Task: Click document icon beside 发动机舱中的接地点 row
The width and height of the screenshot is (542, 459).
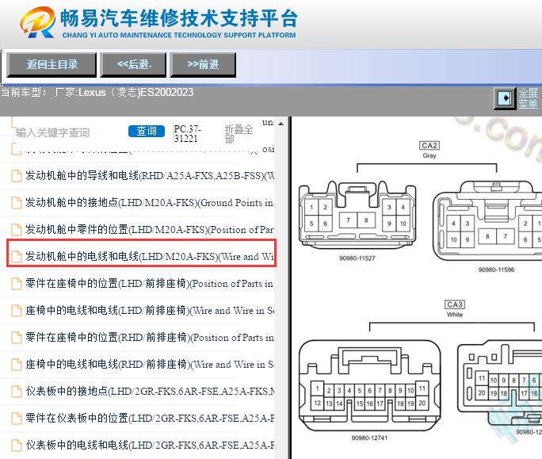Action: click(17, 203)
